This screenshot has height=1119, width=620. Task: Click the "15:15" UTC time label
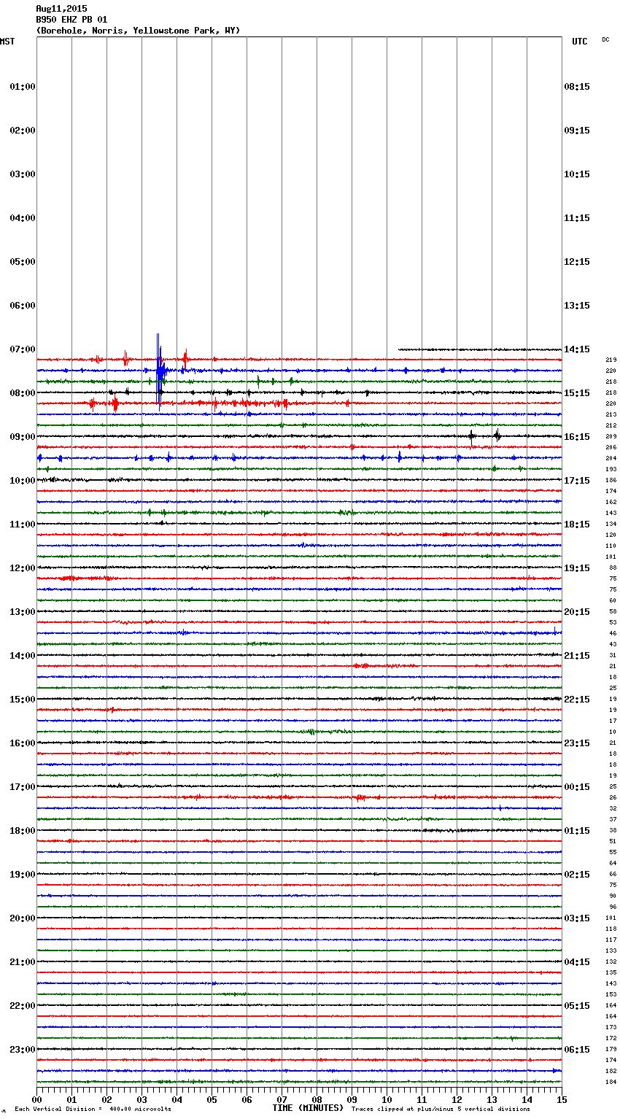click(x=577, y=393)
